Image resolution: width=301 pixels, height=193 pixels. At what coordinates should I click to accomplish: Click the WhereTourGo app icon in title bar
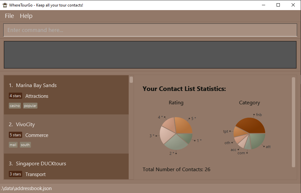[5, 5]
